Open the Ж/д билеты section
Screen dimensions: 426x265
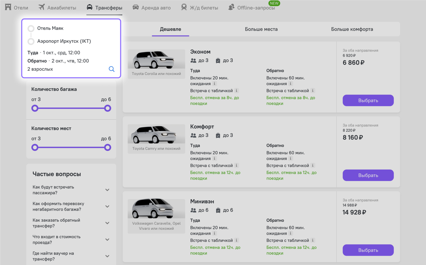[200, 8]
